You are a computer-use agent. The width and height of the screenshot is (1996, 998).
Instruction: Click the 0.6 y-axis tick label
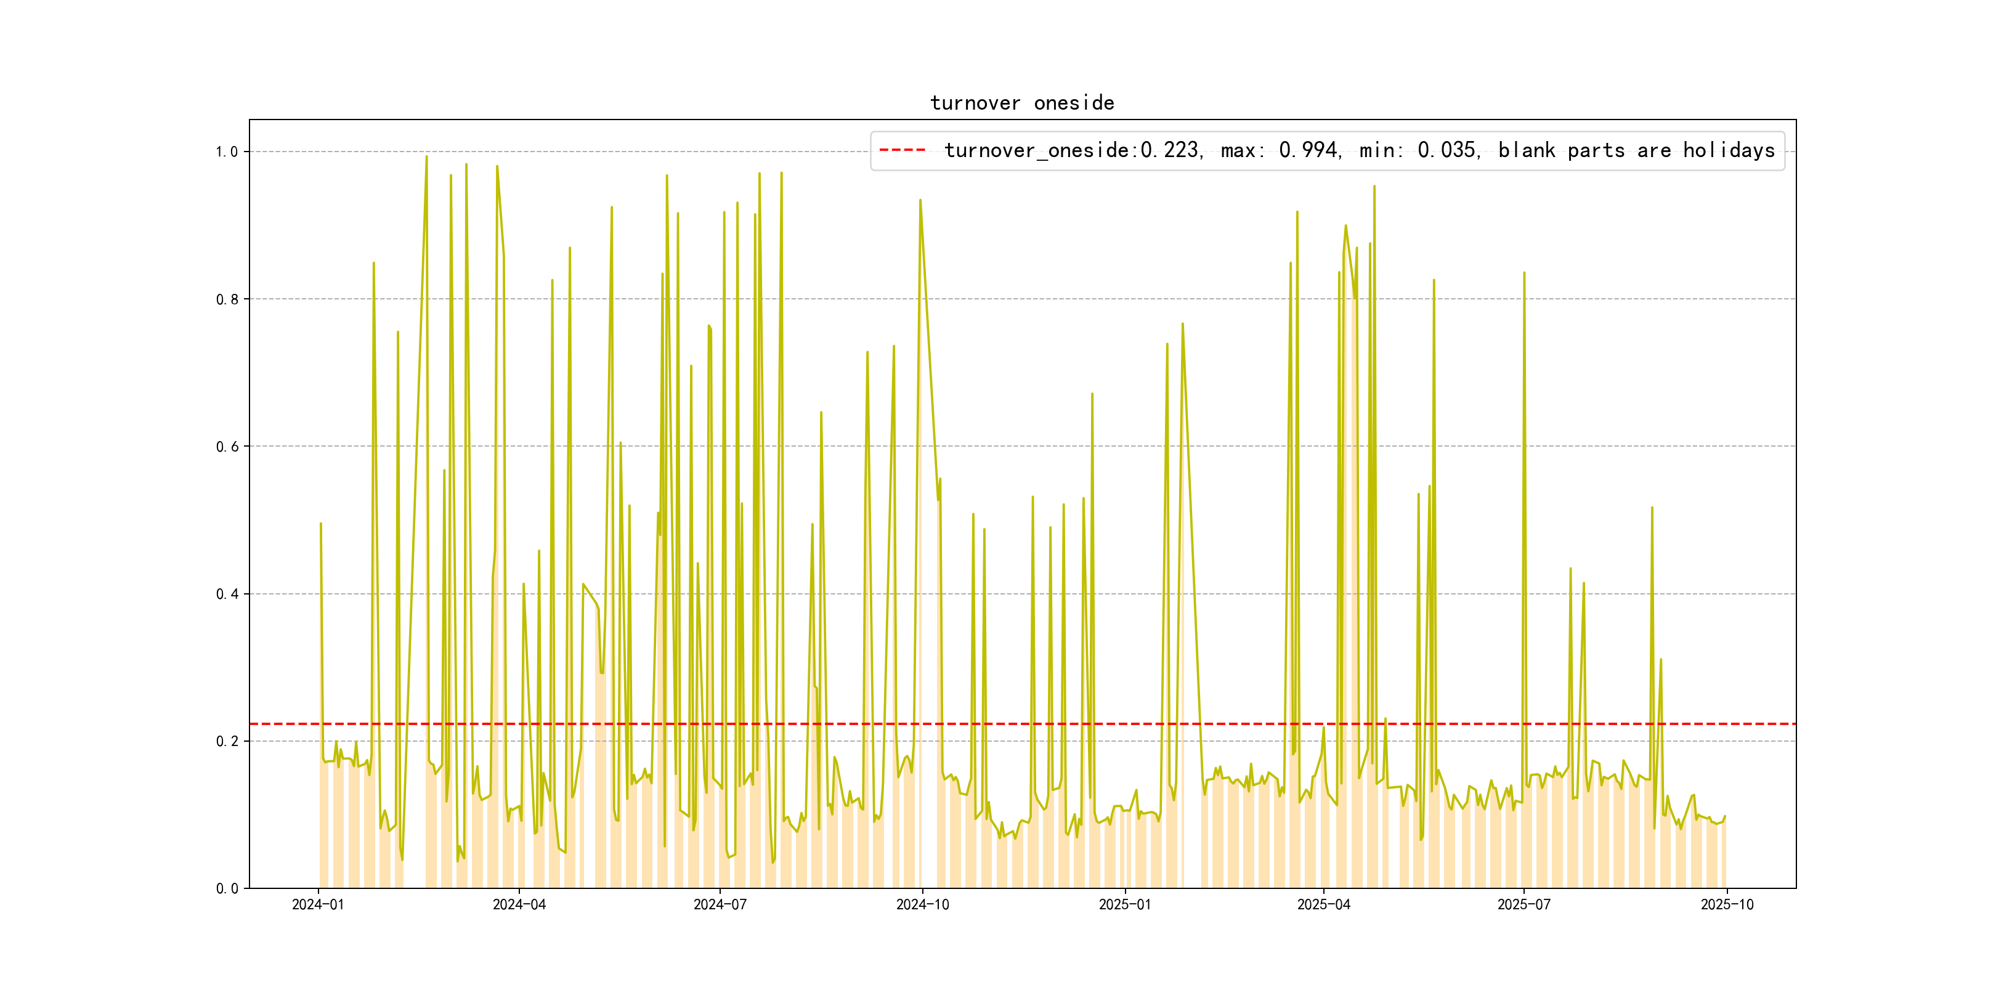click(226, 446)
